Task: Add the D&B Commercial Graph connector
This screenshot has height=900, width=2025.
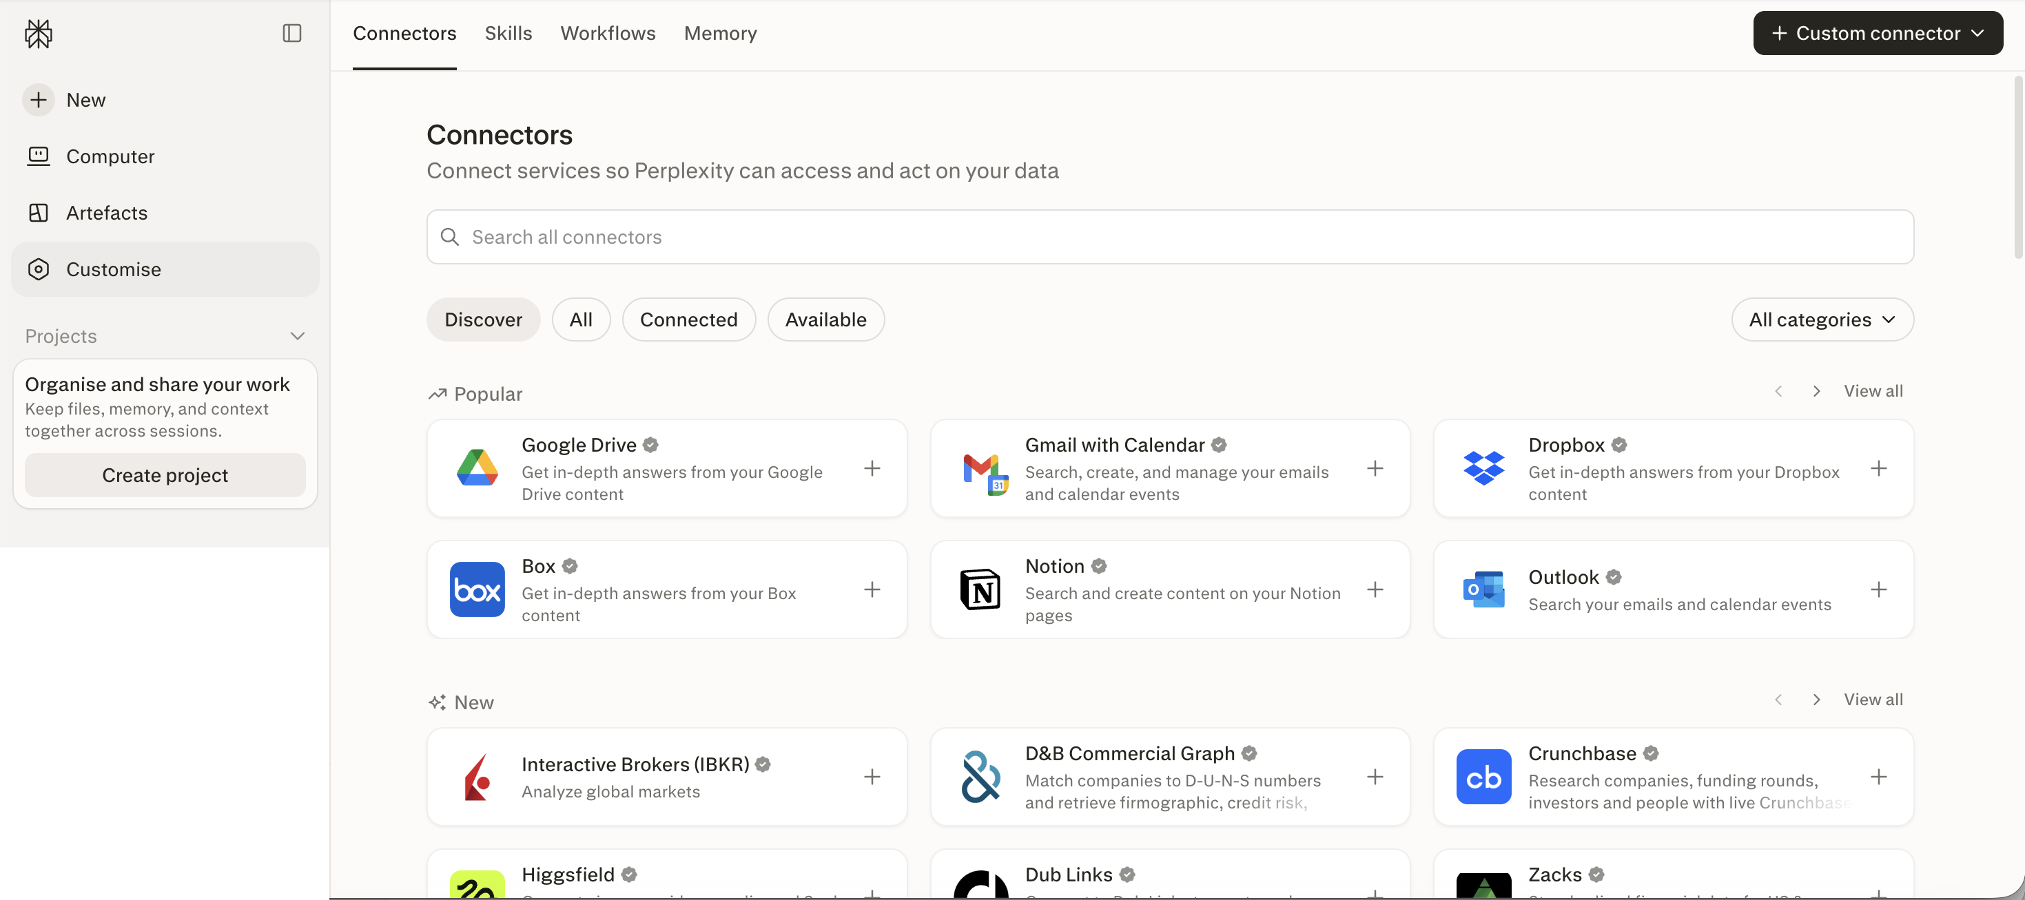Action: tap(1375, 777)
